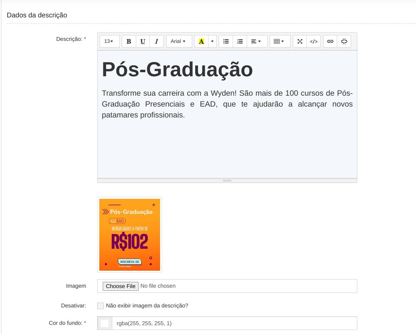This screenshot has width=416, height=334.
Task: Remove link with unlink icon
Action: pos(344,41)
